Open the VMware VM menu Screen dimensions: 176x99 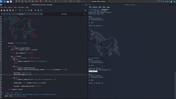29,1
